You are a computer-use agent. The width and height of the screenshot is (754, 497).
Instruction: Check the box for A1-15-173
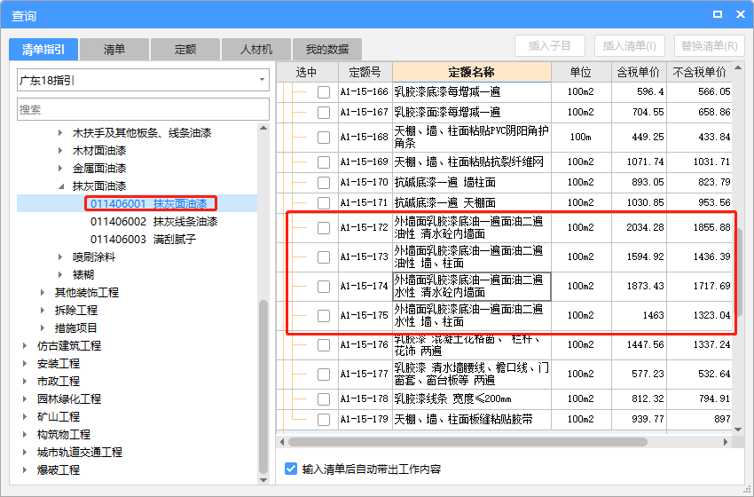pos(324,257)
